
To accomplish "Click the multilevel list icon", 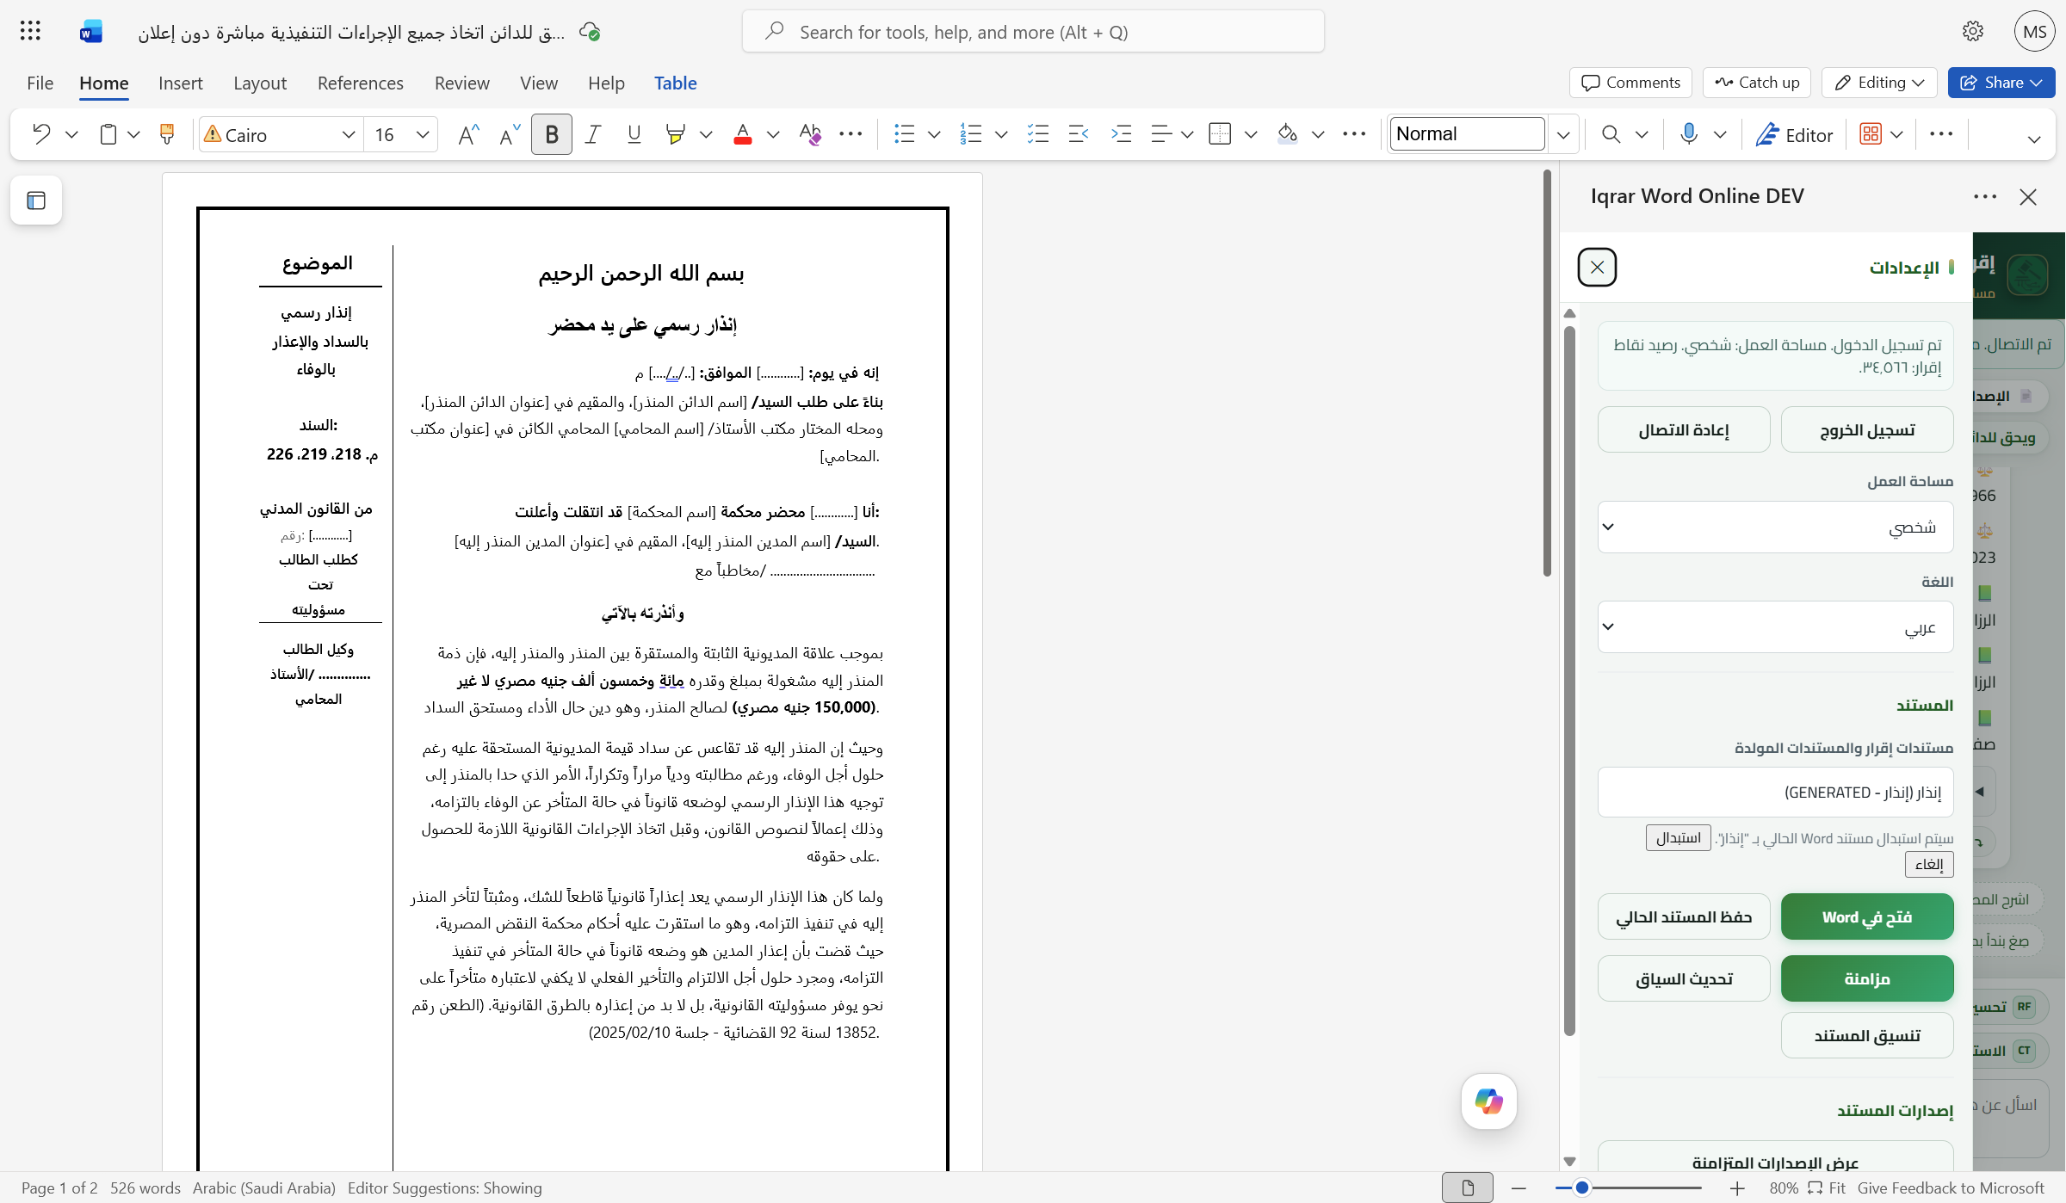I will point(1038,134).
